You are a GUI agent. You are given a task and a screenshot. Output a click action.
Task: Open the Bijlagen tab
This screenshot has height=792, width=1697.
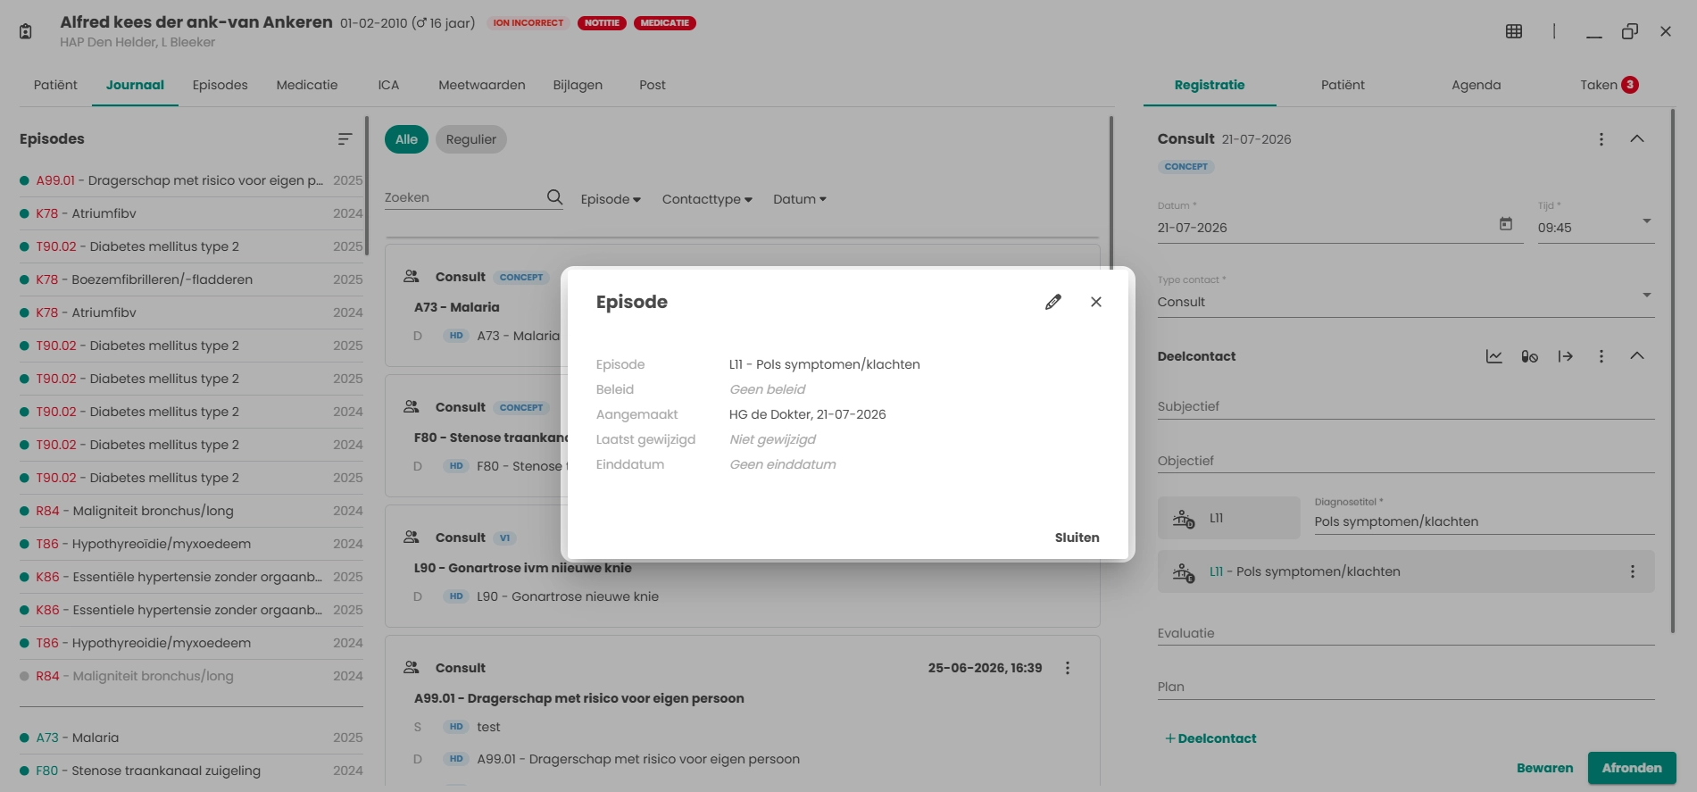click(578, 85)
